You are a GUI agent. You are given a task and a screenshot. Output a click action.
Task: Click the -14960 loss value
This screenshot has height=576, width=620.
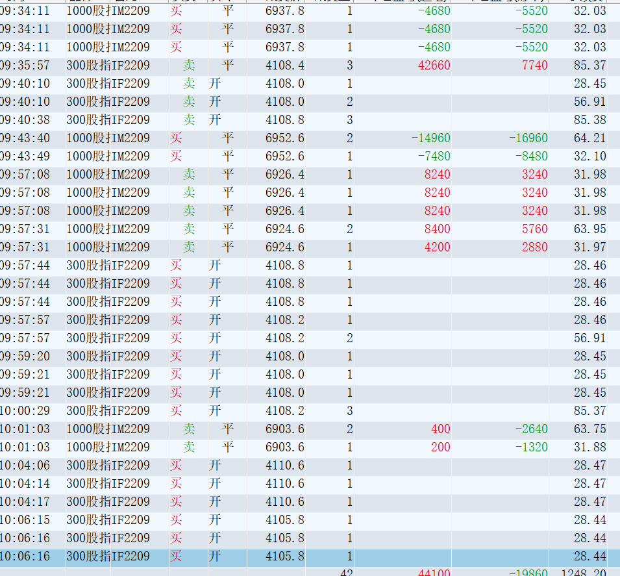[430, 138]
